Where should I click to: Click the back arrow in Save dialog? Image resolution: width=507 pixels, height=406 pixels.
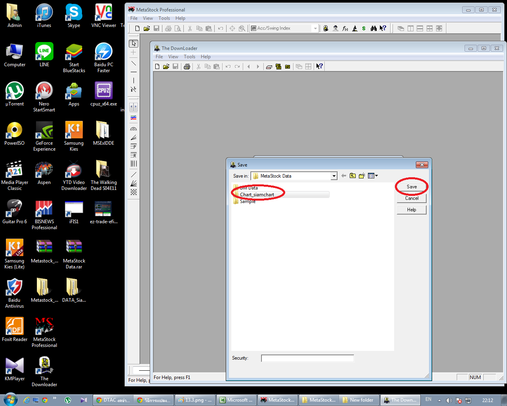(344, 176)
